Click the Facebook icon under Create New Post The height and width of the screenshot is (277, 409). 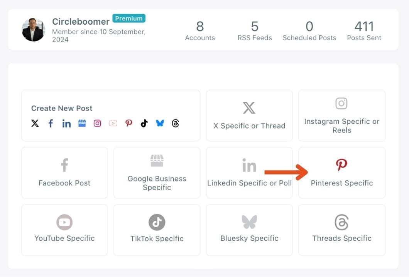[51, 123]
